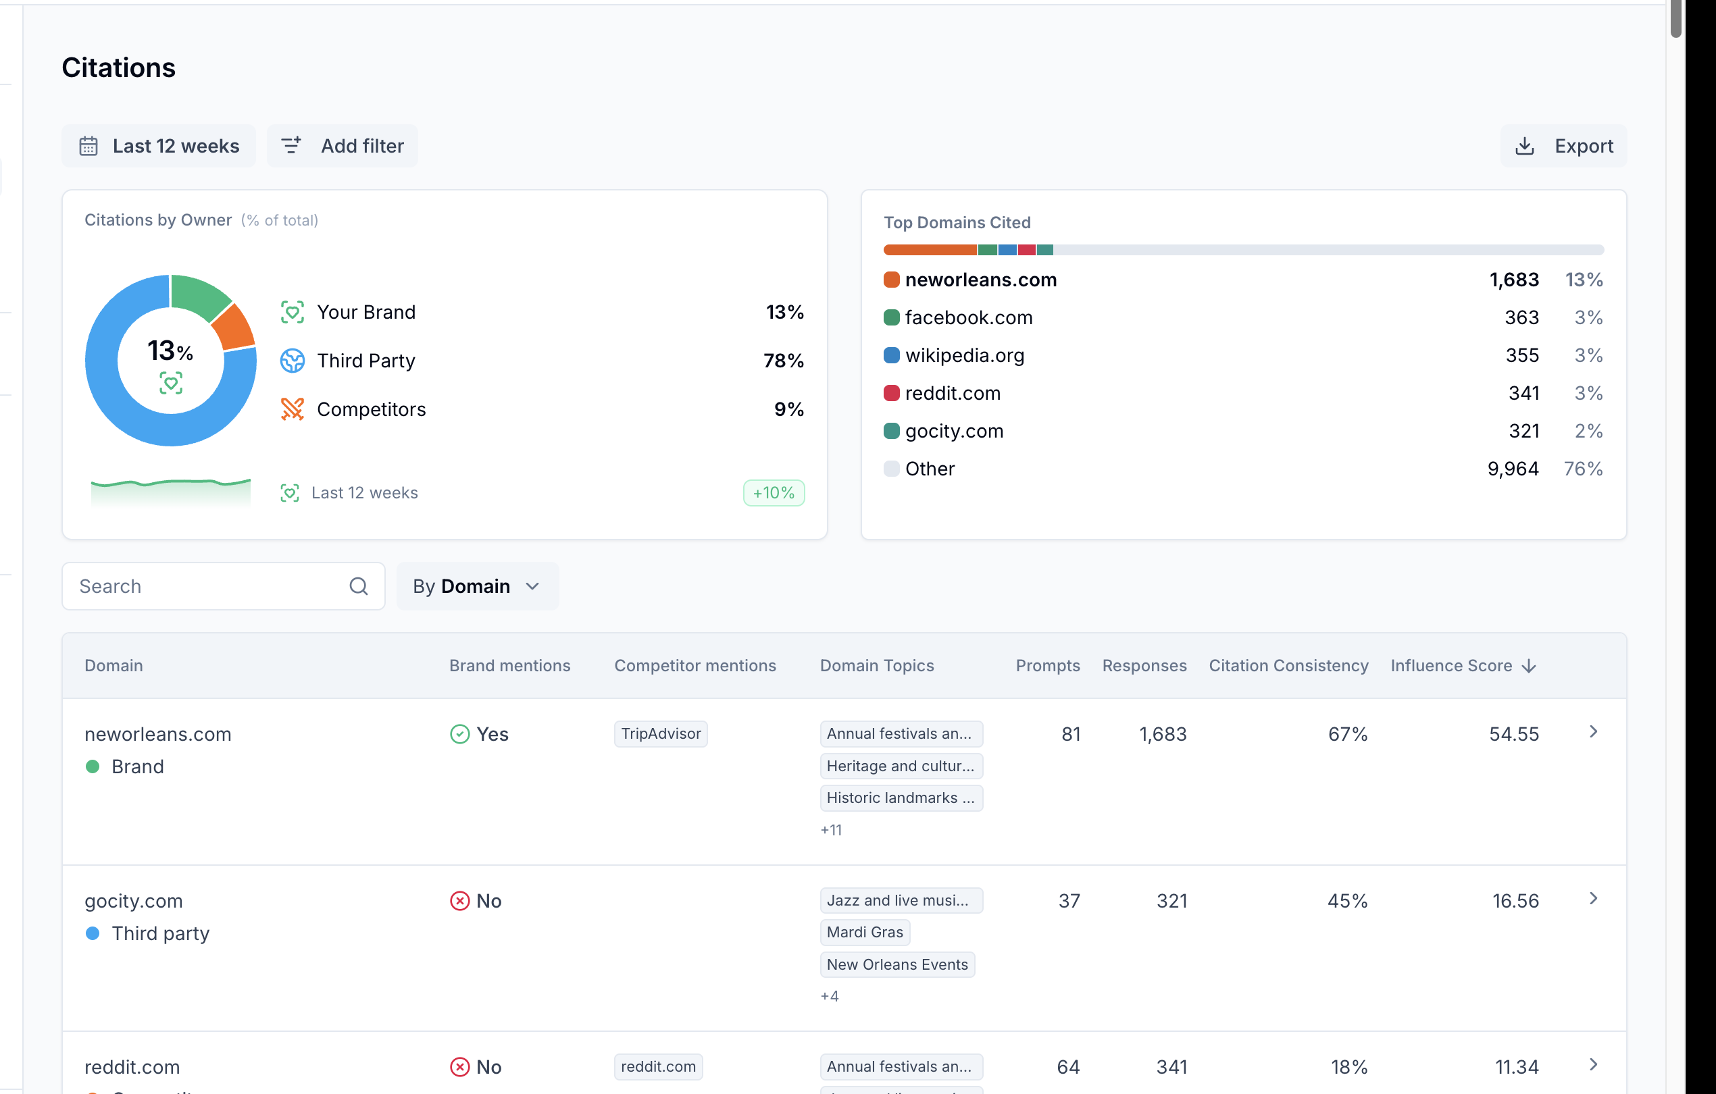Click the Mardi Gras topic tag
The height and width of the screenshot is (1094, 1716).
coord(865,932)
